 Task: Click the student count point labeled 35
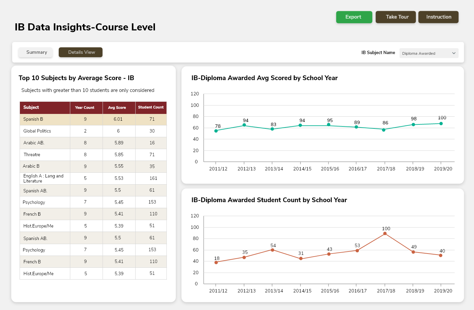pyautogui.click(x=244, y=257)
